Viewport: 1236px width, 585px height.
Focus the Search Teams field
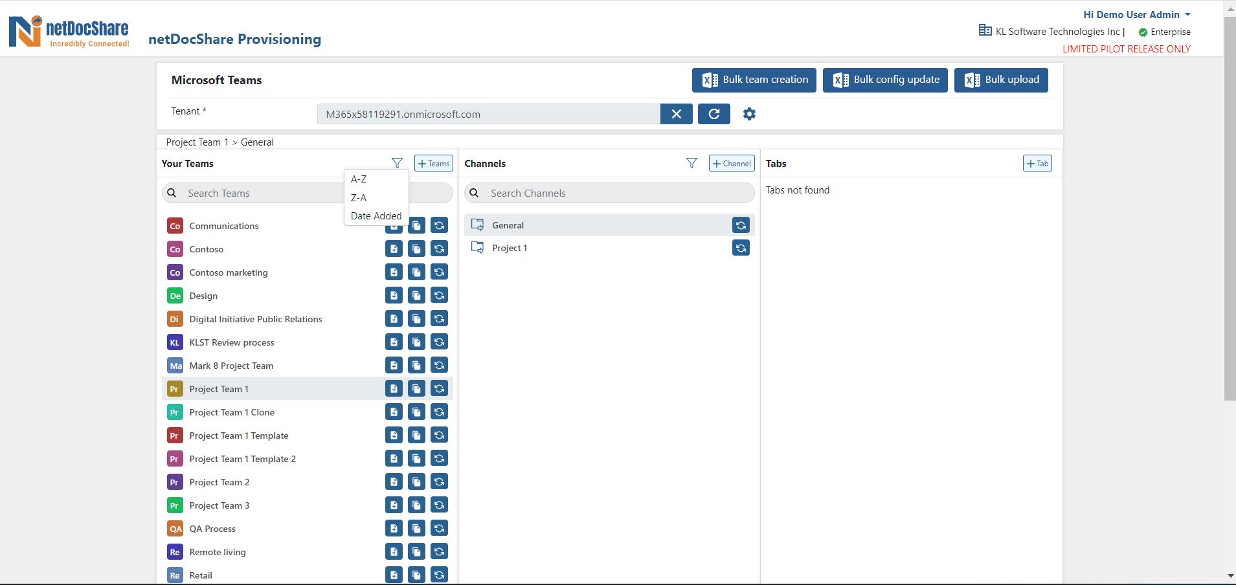[307, 193]
